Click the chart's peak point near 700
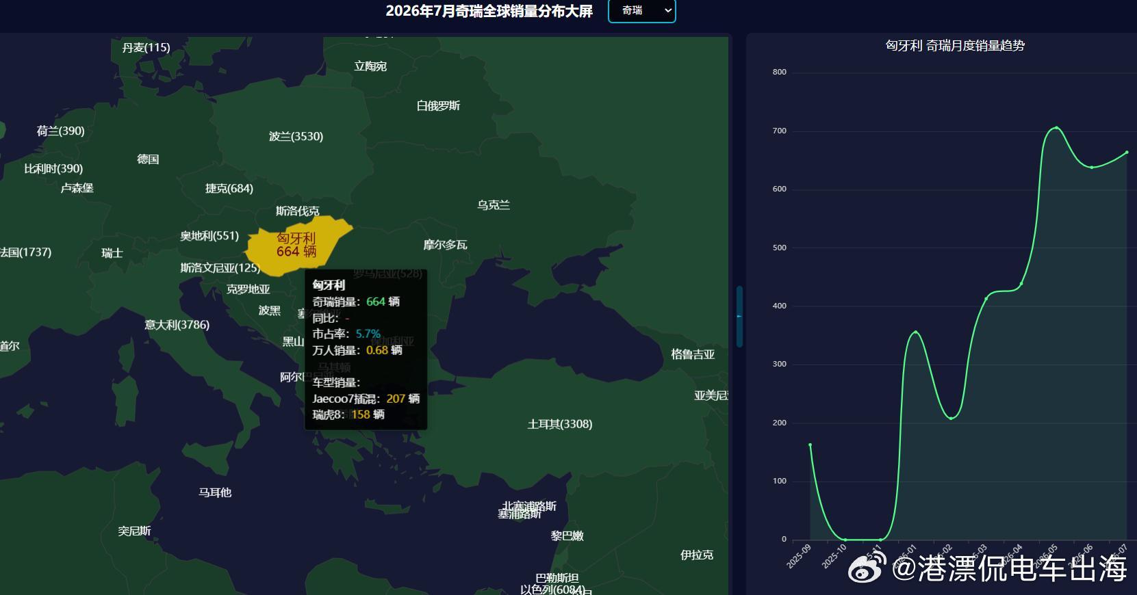1137x595 pixels. 1056,128
